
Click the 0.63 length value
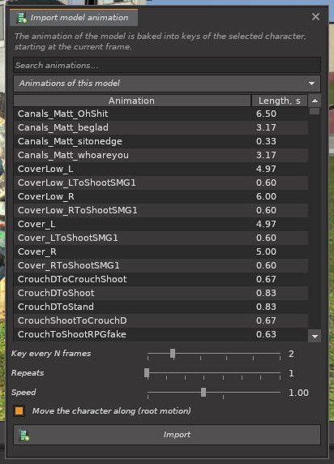coord(266,334)
